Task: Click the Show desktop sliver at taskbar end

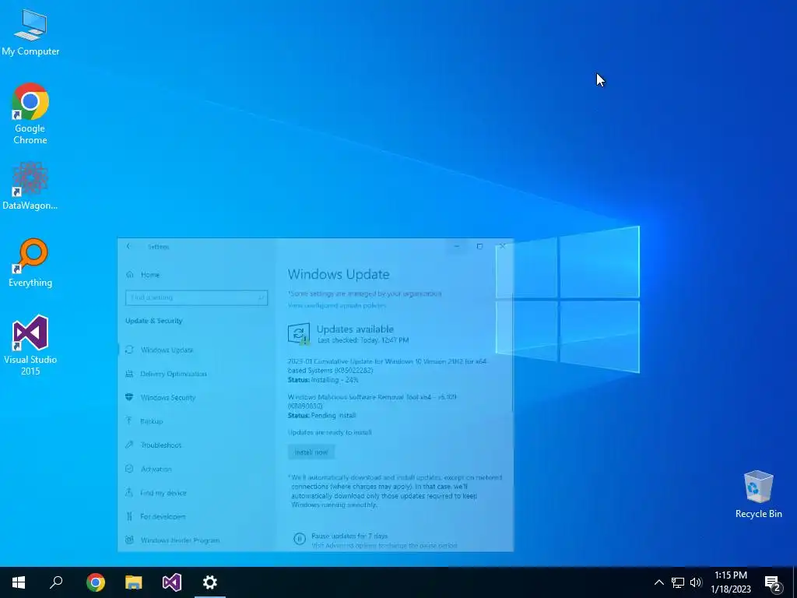Action: (x=795, y=582)
